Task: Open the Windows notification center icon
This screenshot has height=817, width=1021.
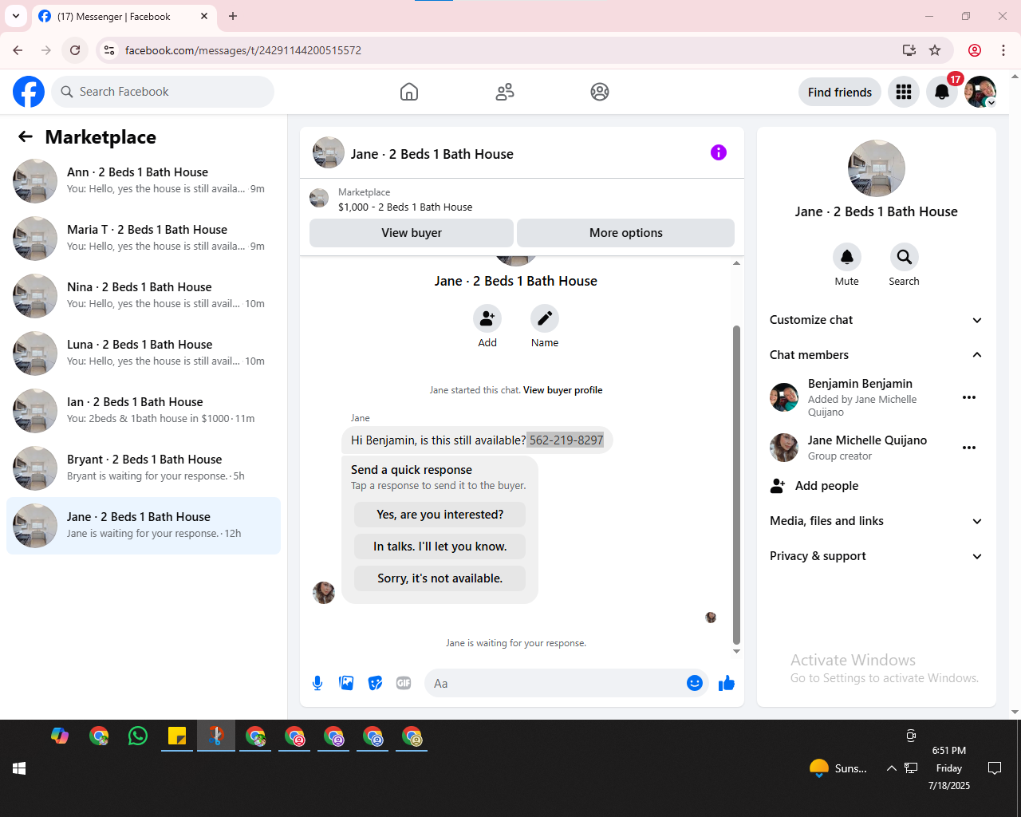Action: coord(995,768)
